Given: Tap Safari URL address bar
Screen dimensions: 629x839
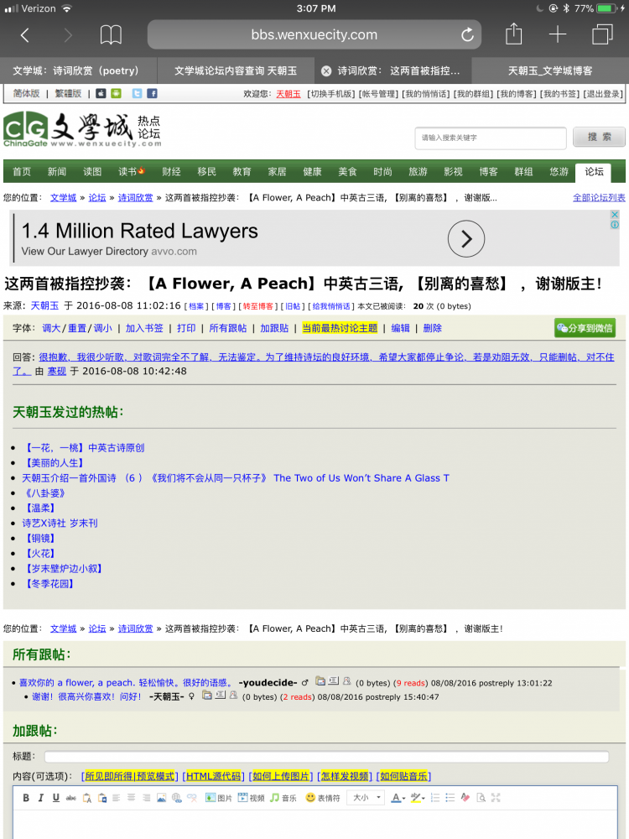Looking at the screenshot, I should pyautogui.click(x=314, y=34).
